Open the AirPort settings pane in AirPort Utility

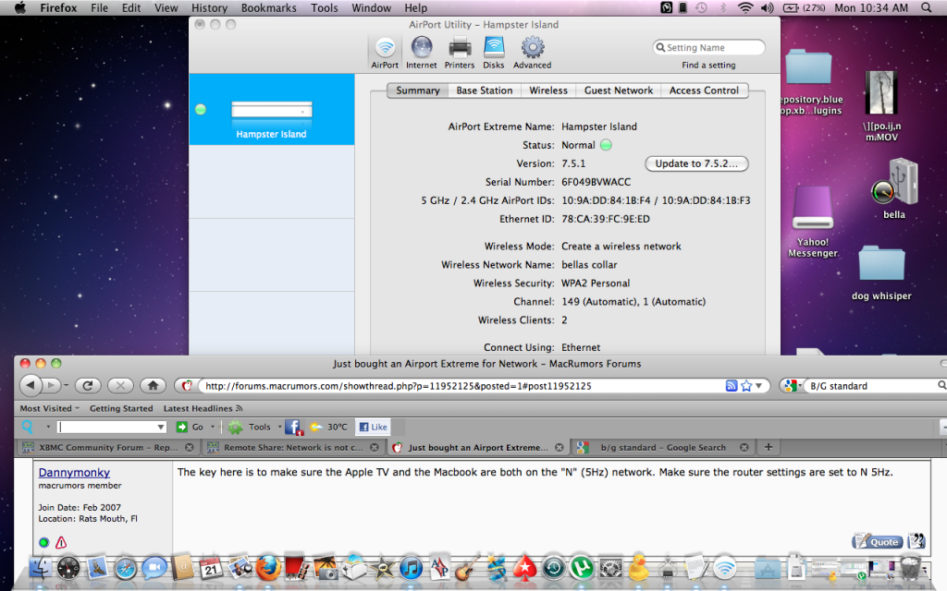[x=385, y=53]
